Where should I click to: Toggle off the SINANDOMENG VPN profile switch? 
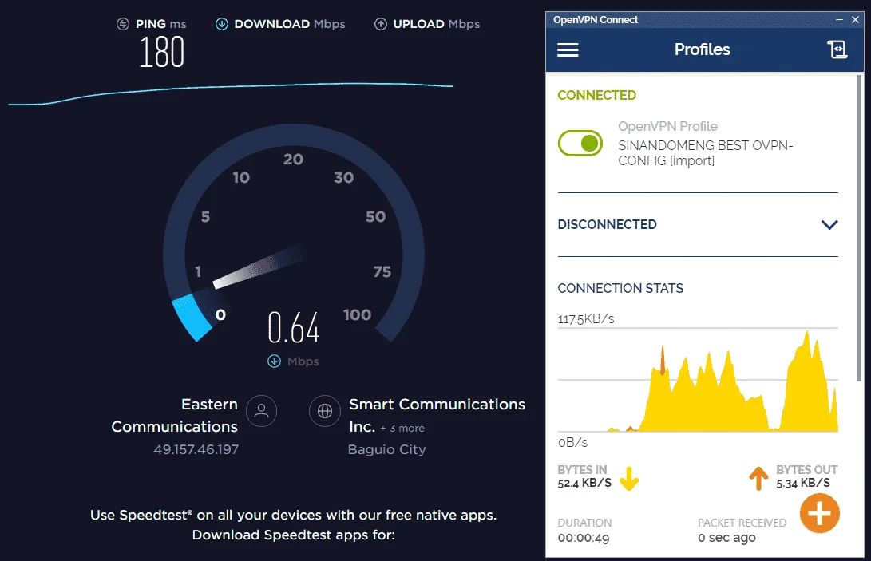click(x=580, y=144)
